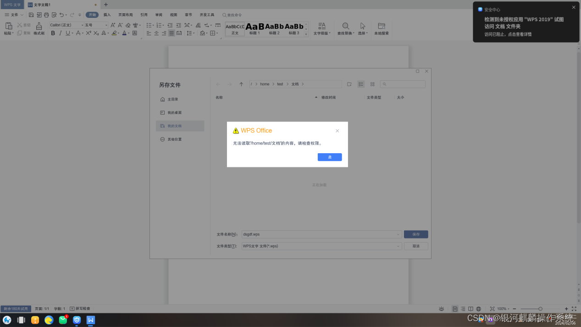
Task: Create a new folder in Save As dialog
Action: pyautogui.click(x=349, y=84)
